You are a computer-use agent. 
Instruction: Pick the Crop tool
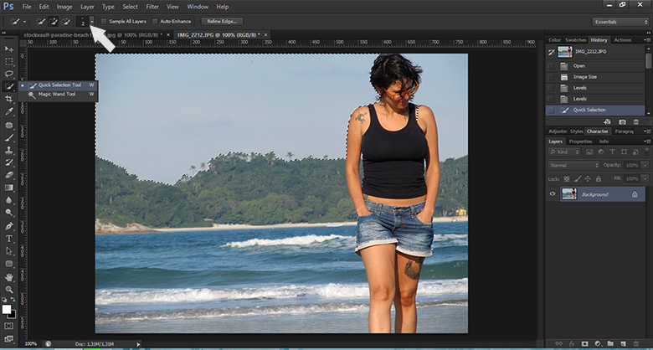click(9, 99)
